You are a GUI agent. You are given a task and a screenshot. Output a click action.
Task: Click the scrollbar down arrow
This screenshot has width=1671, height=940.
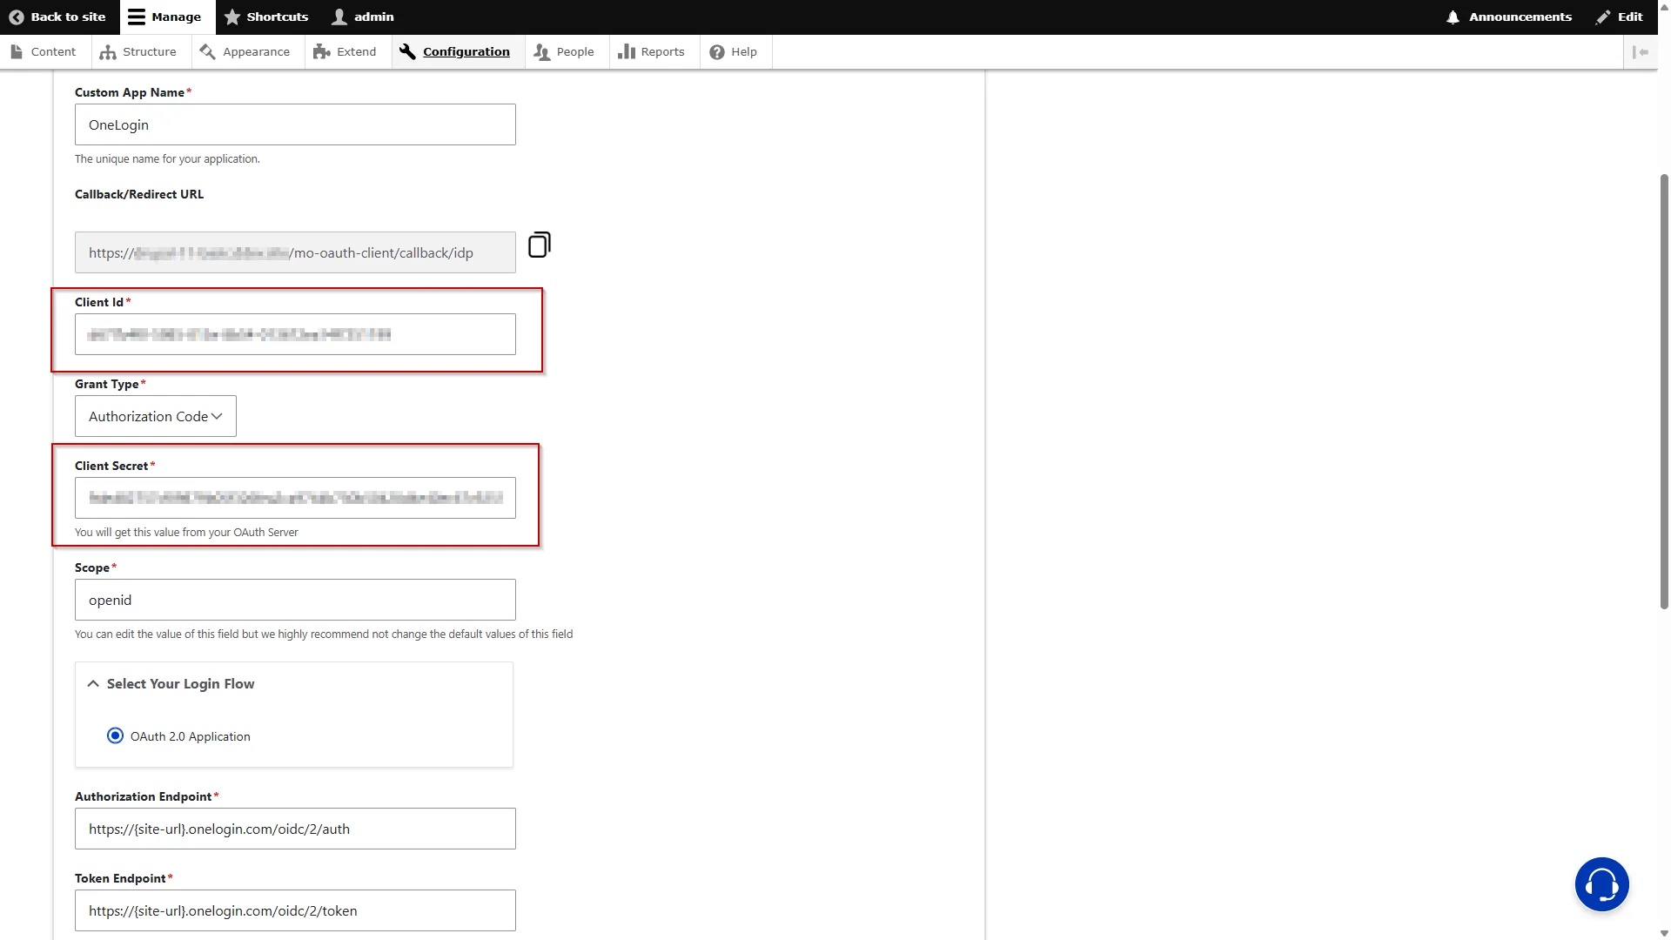click(x=1664, y=933)
